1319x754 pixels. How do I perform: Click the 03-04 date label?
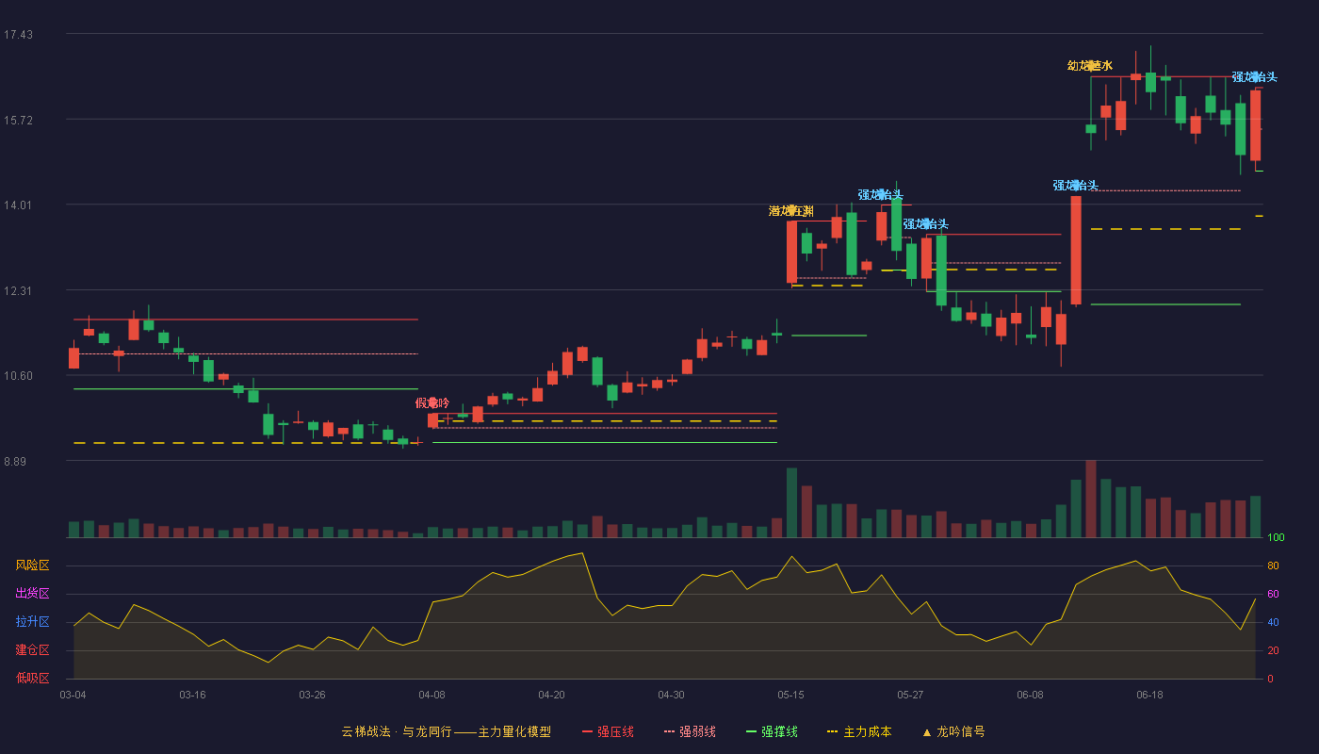click(73, 695)
